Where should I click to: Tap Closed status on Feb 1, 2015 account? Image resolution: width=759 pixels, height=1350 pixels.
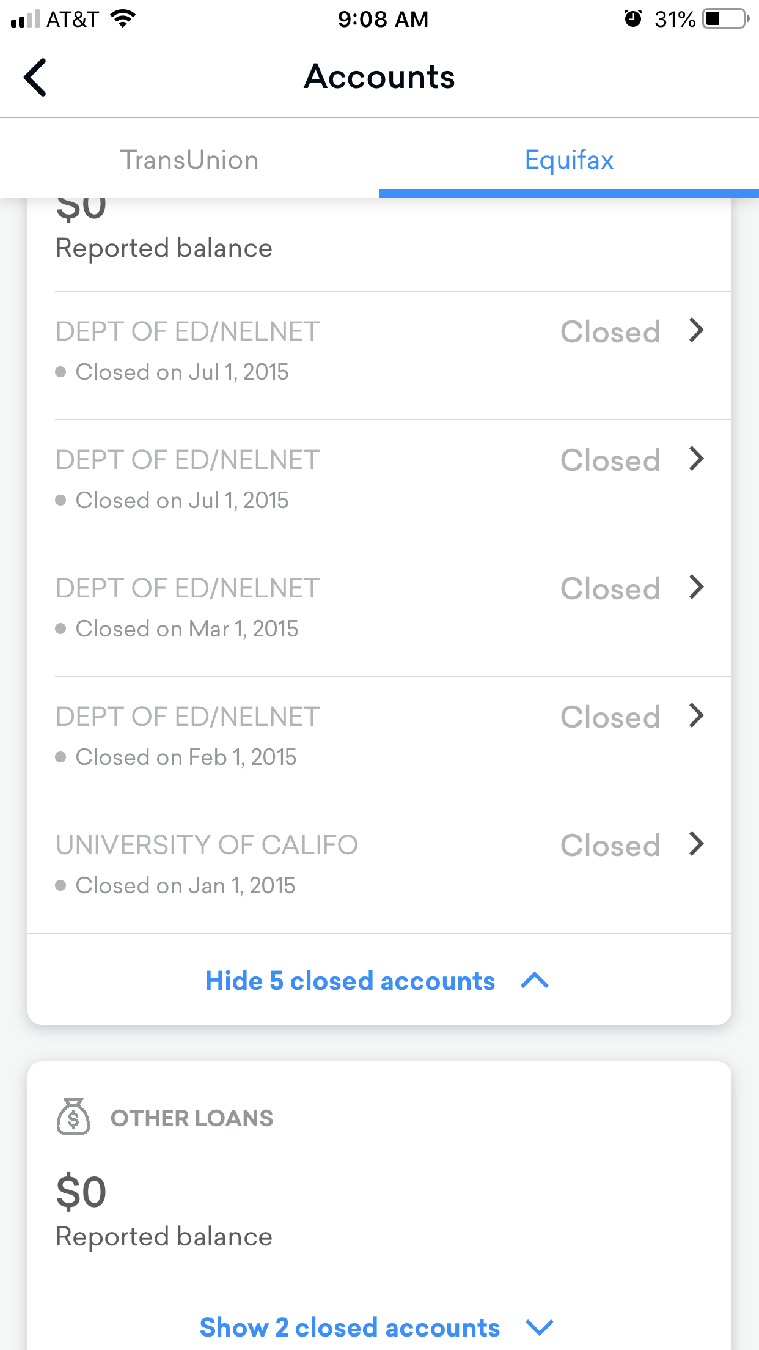pos(610,717)
